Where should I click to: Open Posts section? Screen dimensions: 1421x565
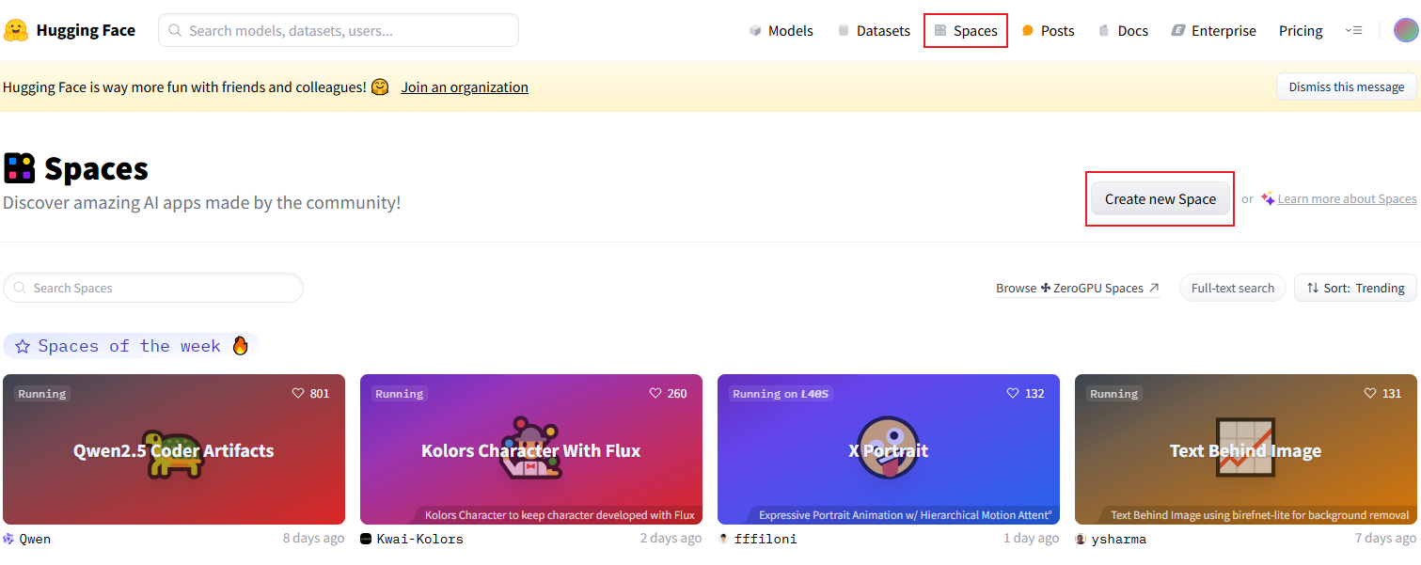click(x=1048, y=30)
